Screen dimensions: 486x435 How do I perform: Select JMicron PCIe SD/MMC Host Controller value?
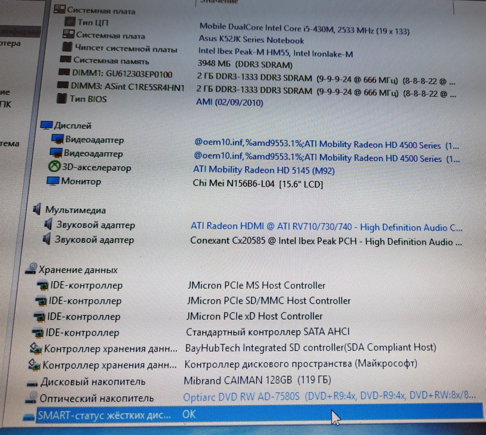[269, 300]
